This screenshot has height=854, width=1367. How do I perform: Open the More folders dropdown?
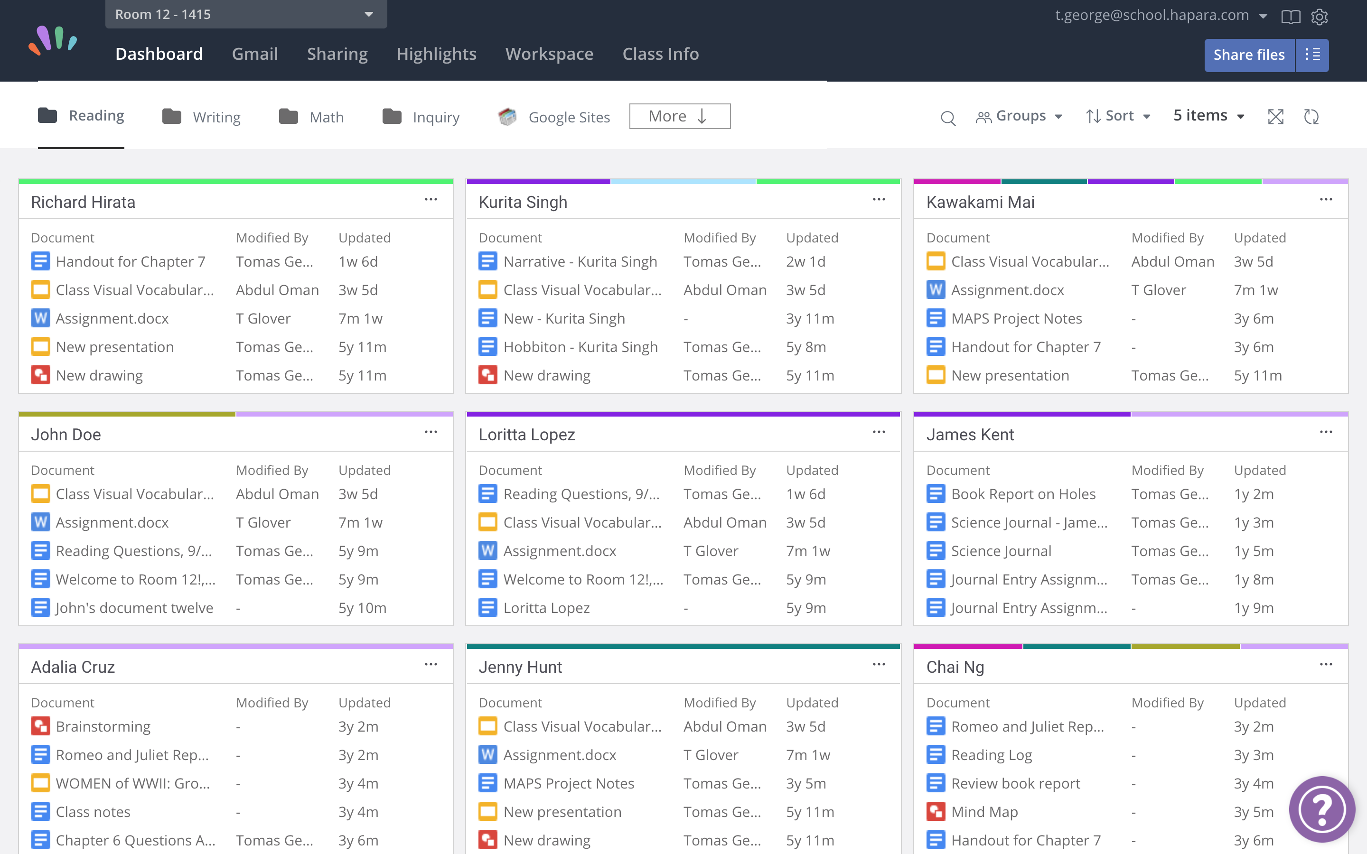point(679,116)
